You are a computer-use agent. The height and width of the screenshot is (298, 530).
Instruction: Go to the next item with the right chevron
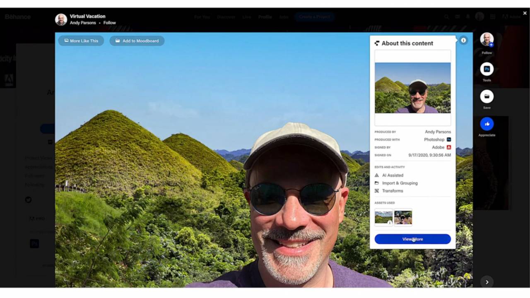(x=487, y=282)
